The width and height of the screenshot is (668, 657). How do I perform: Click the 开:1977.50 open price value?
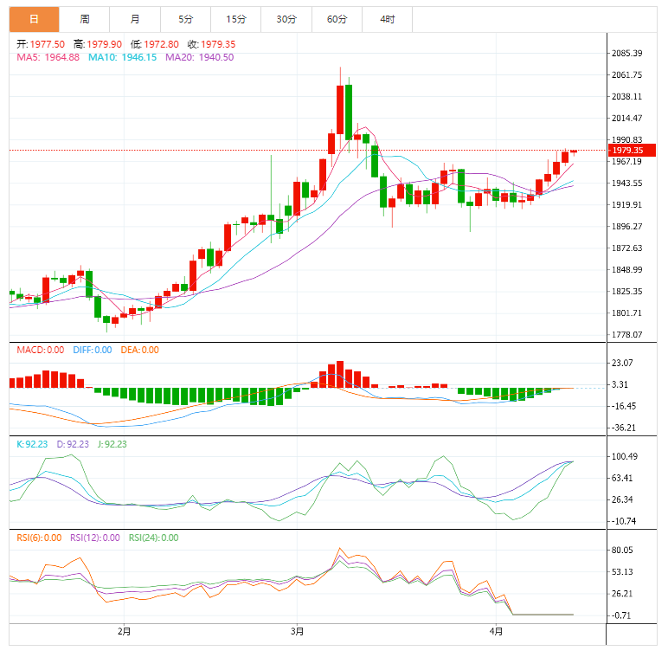pos(41,44)
